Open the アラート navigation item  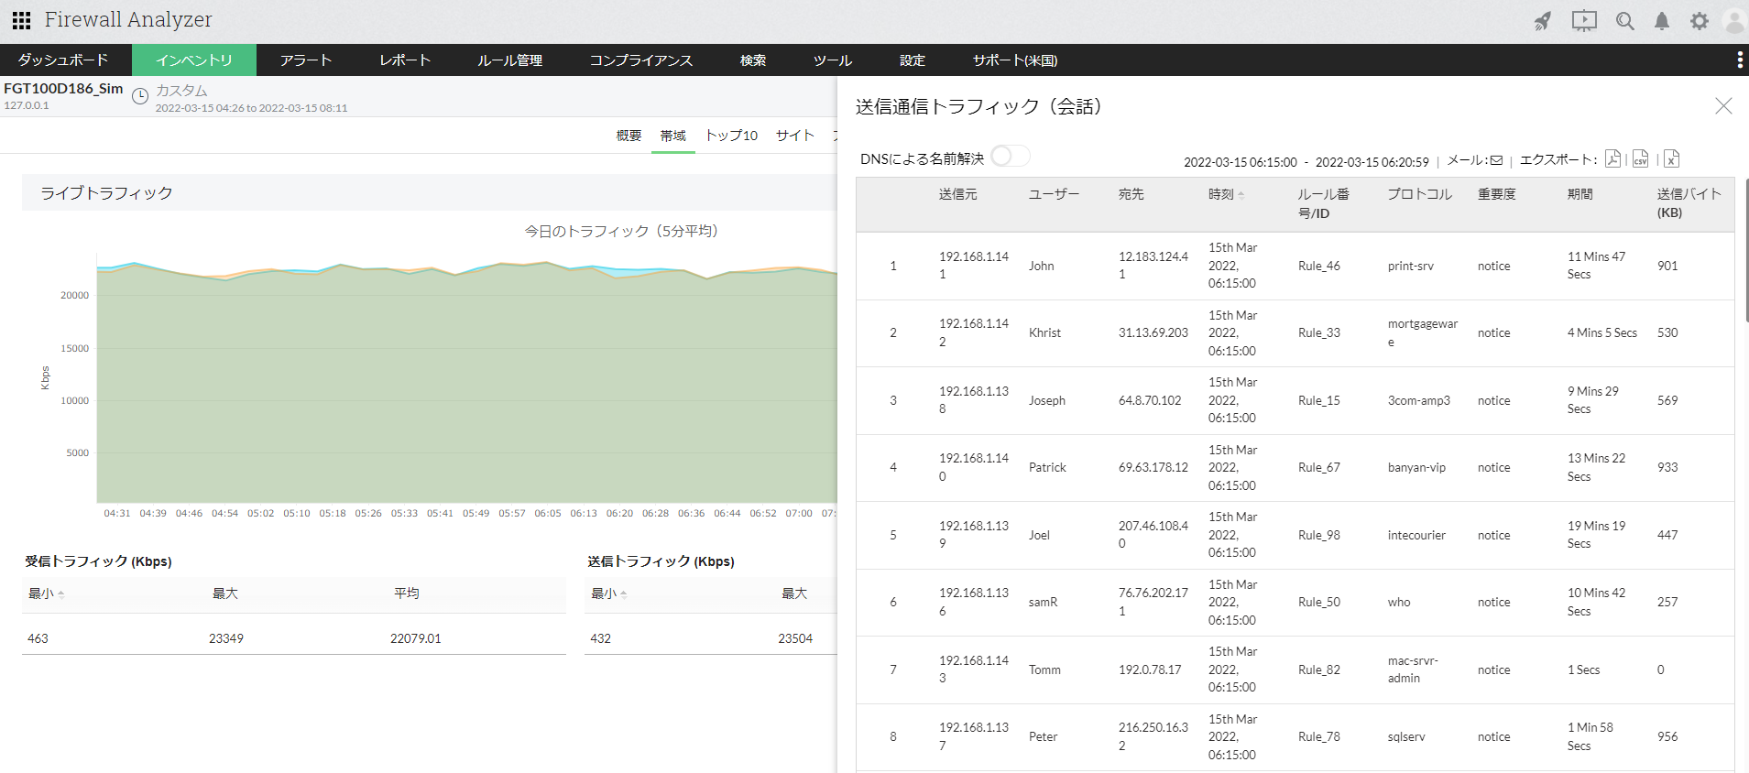point(305,60)
